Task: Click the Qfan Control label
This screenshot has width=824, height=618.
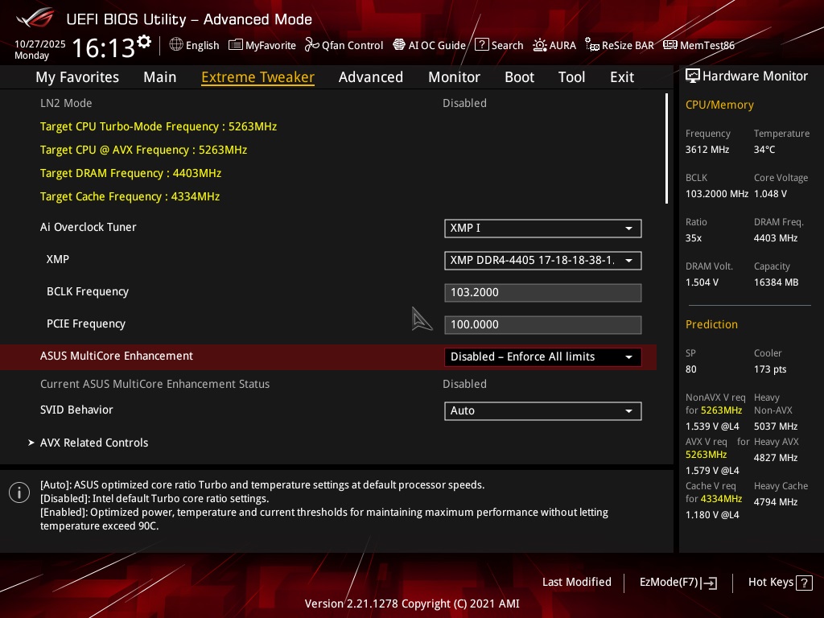Action: 352,45
